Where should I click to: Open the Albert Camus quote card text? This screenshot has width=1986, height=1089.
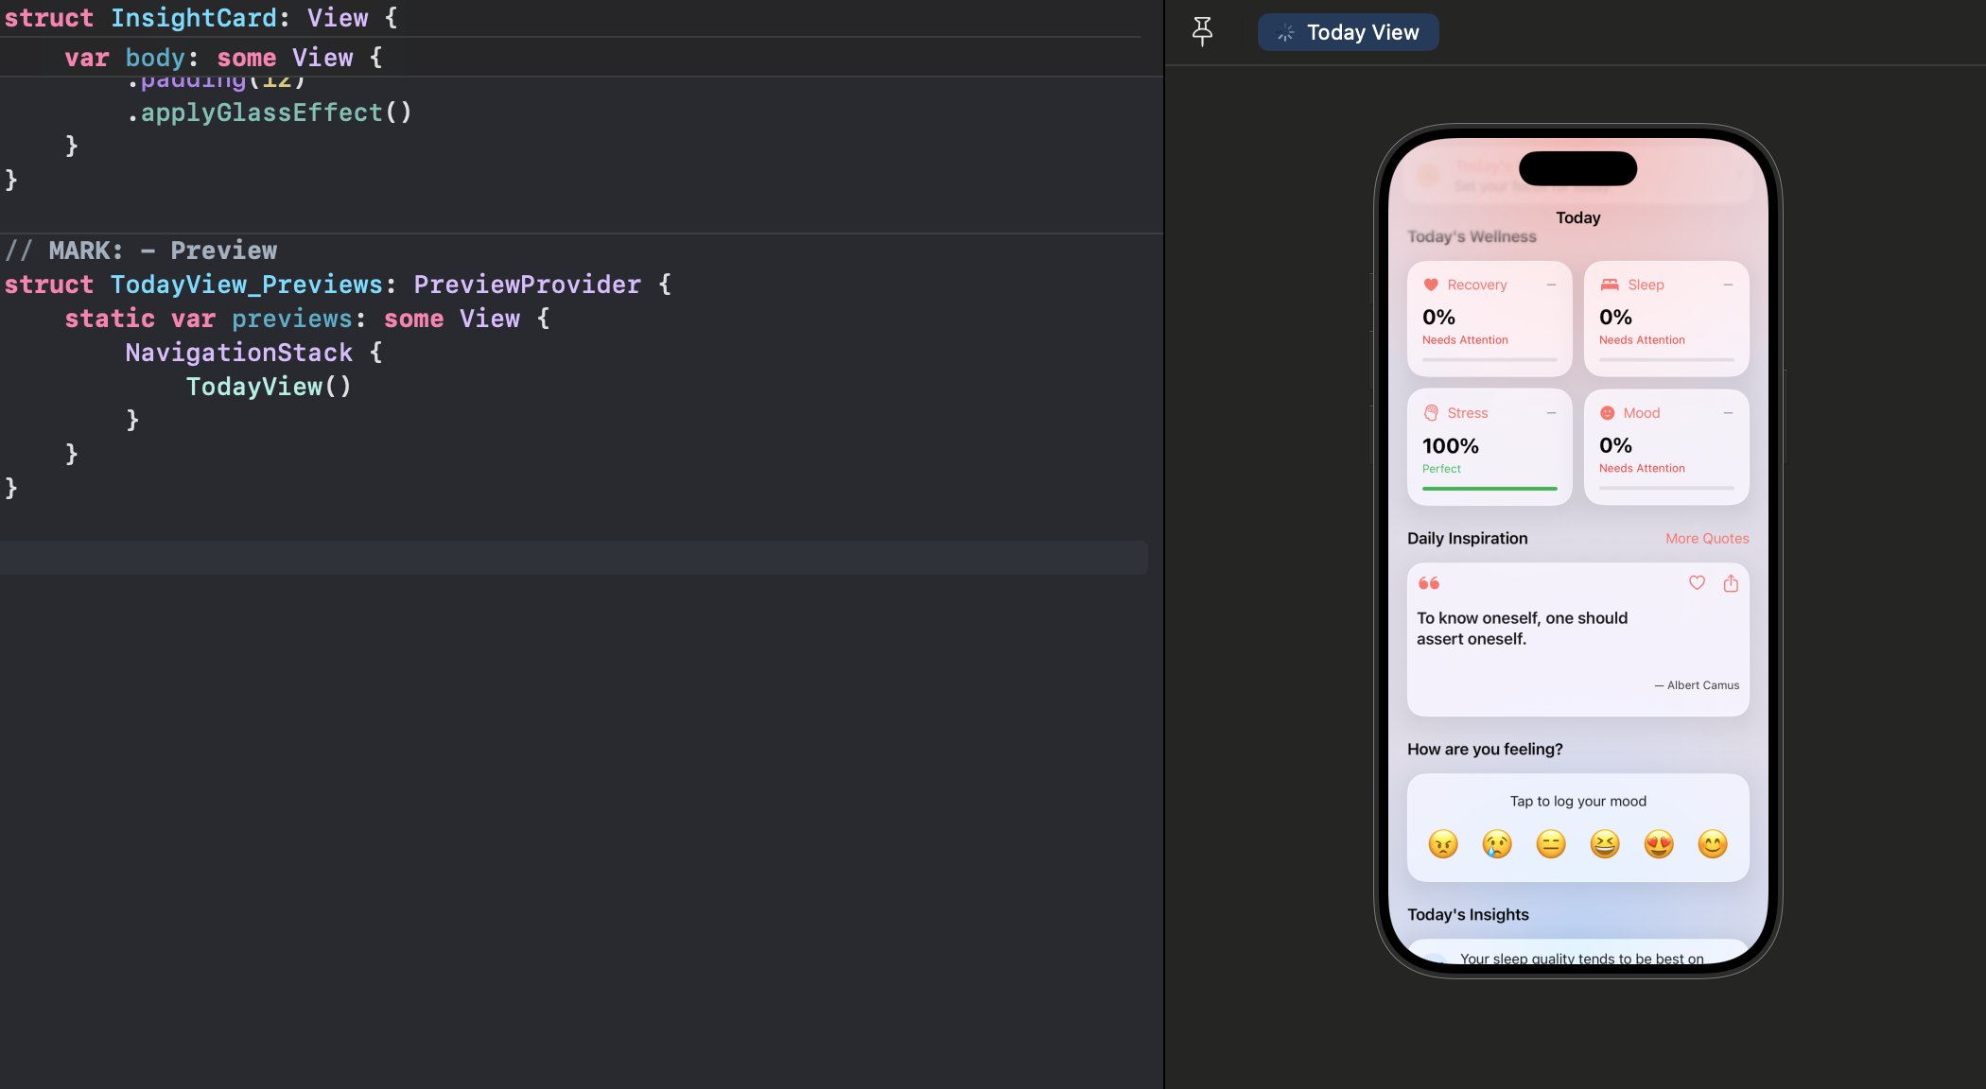click(1522, 628)
